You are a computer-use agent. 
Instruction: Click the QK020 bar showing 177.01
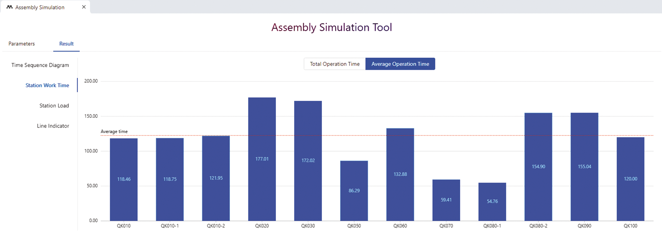click(x=262, y=159)
